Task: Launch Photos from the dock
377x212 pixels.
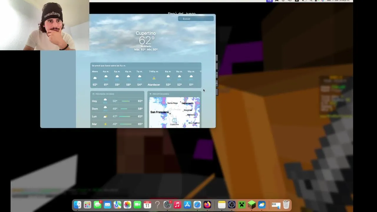Action: click(x=127, y=205)
